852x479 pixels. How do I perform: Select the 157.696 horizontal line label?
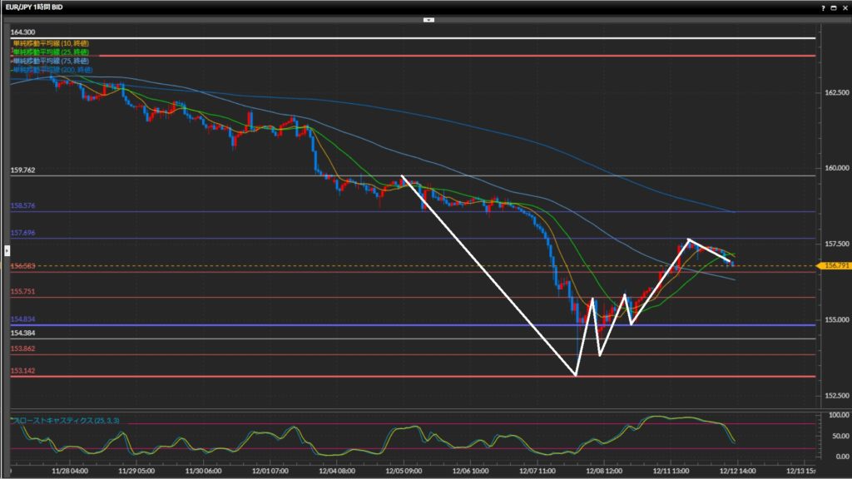[x=22, y=233]
